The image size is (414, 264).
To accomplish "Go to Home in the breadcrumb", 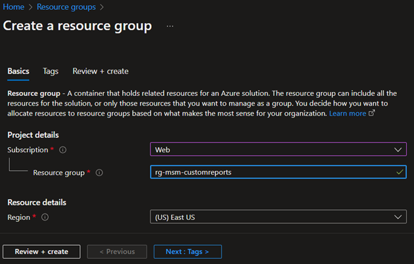I will [13, 7].
